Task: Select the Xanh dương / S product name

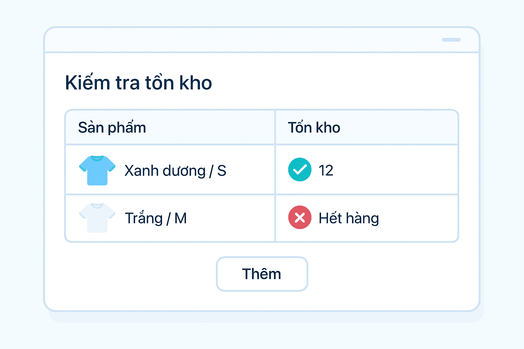Action: pos(175,170)
